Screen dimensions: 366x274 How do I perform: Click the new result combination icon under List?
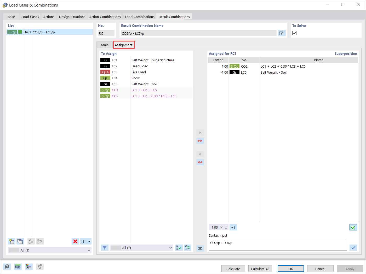[12, 241]
